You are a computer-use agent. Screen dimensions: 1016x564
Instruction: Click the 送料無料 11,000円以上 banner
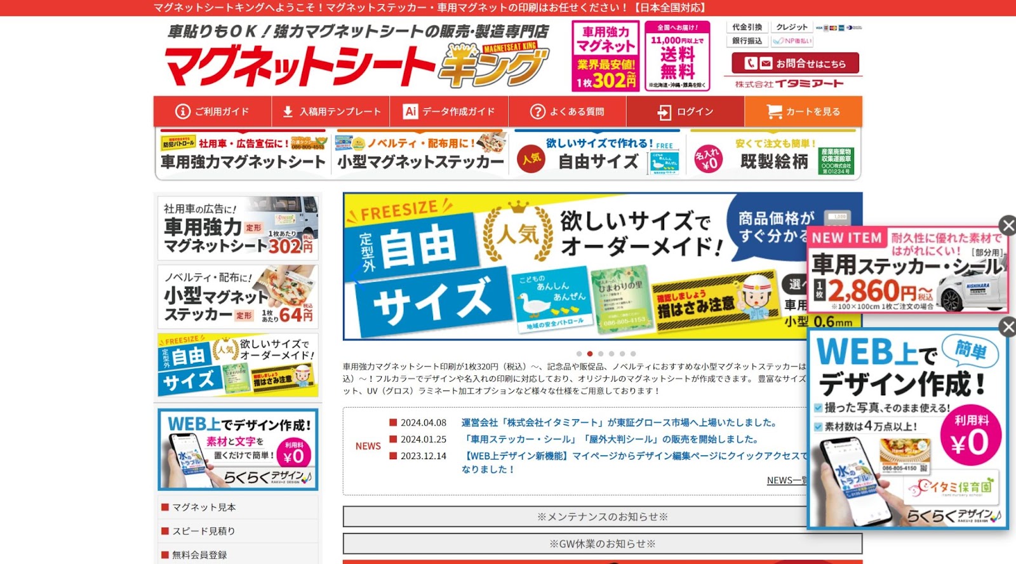(x=677, y=56)
